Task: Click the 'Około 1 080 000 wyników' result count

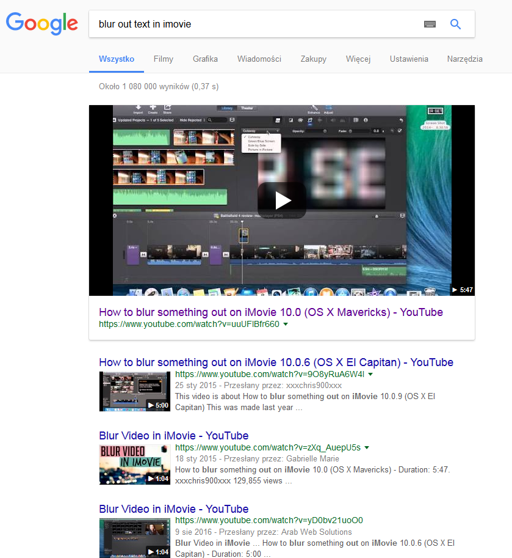Action: click(x=159, y=86)
